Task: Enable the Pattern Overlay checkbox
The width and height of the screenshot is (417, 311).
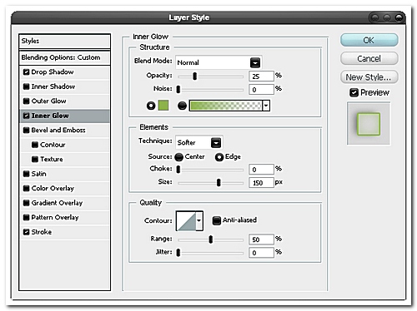Action: 26,217
